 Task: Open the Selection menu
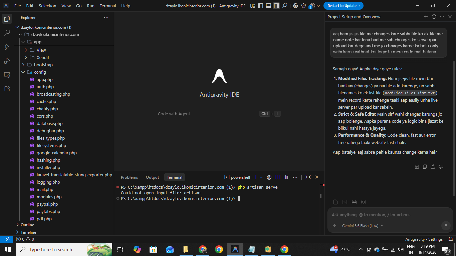click(x=48, y=6)
